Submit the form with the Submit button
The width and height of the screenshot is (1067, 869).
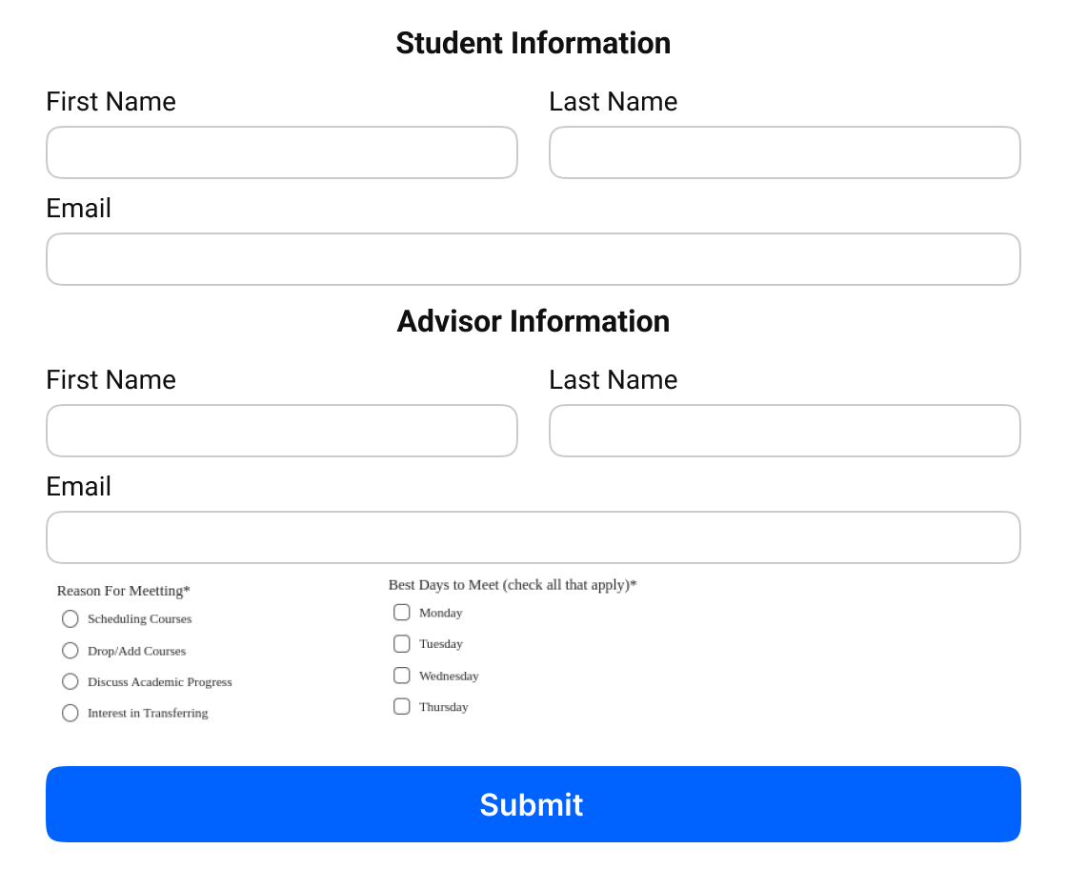(533, 804)
